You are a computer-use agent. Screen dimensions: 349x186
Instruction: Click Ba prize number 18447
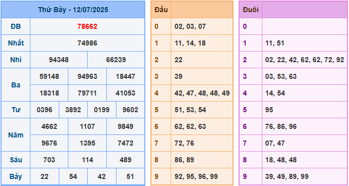point(125,76)
